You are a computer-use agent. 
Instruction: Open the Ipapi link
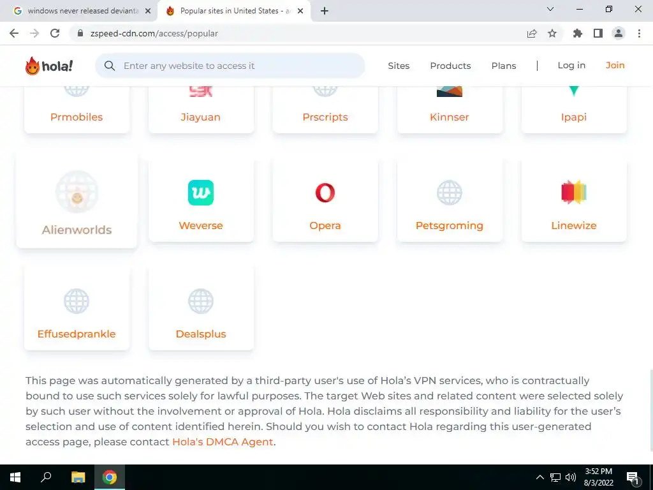pos(574,117)
